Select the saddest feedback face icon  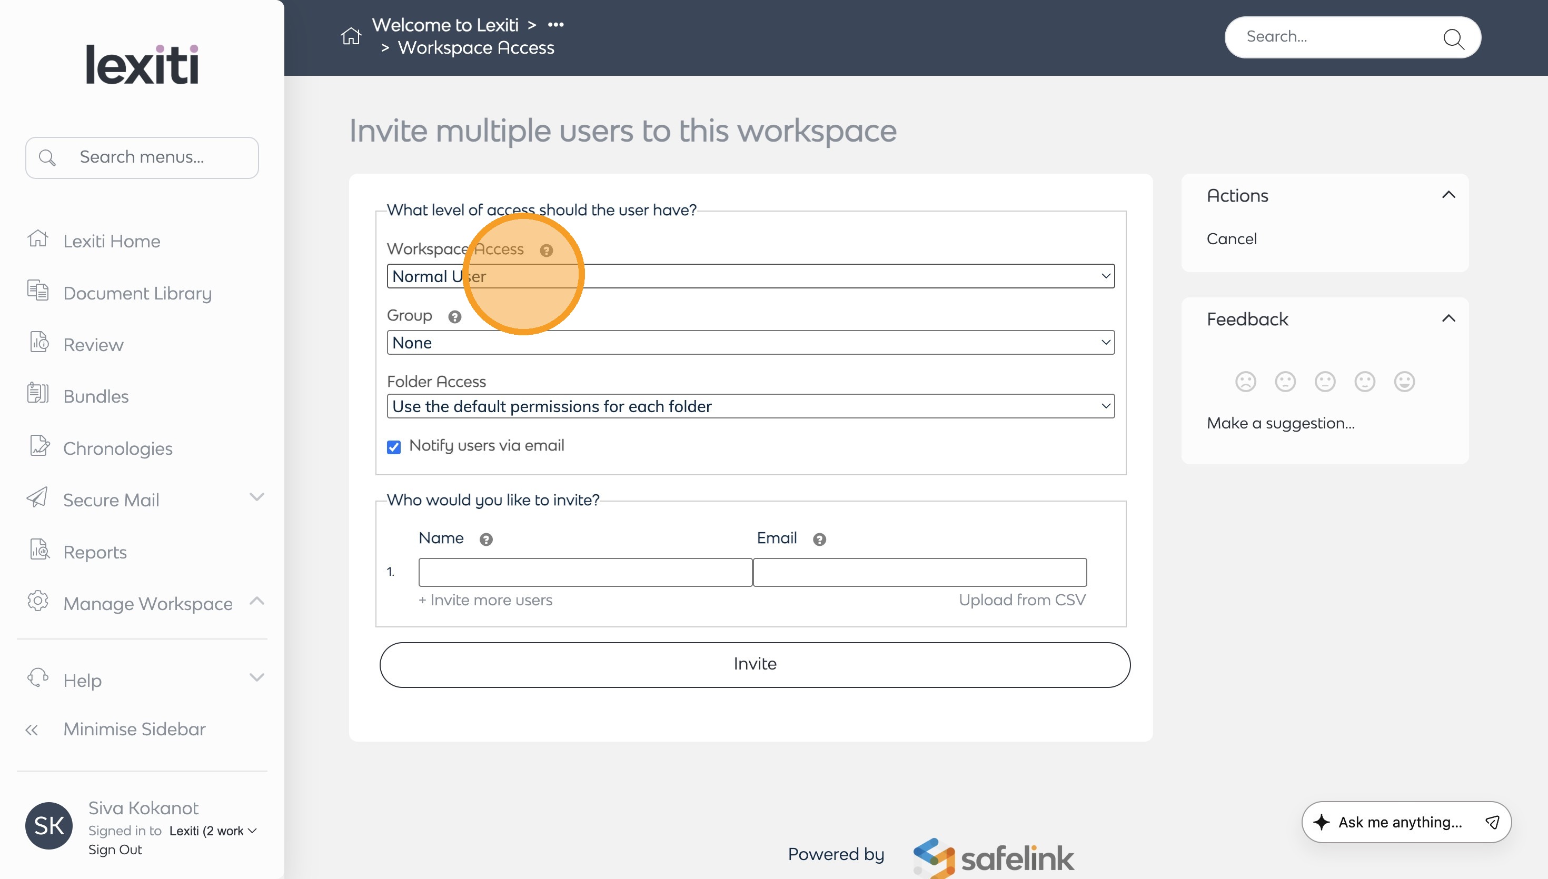pyautogui.click(x=1245, y=382)
